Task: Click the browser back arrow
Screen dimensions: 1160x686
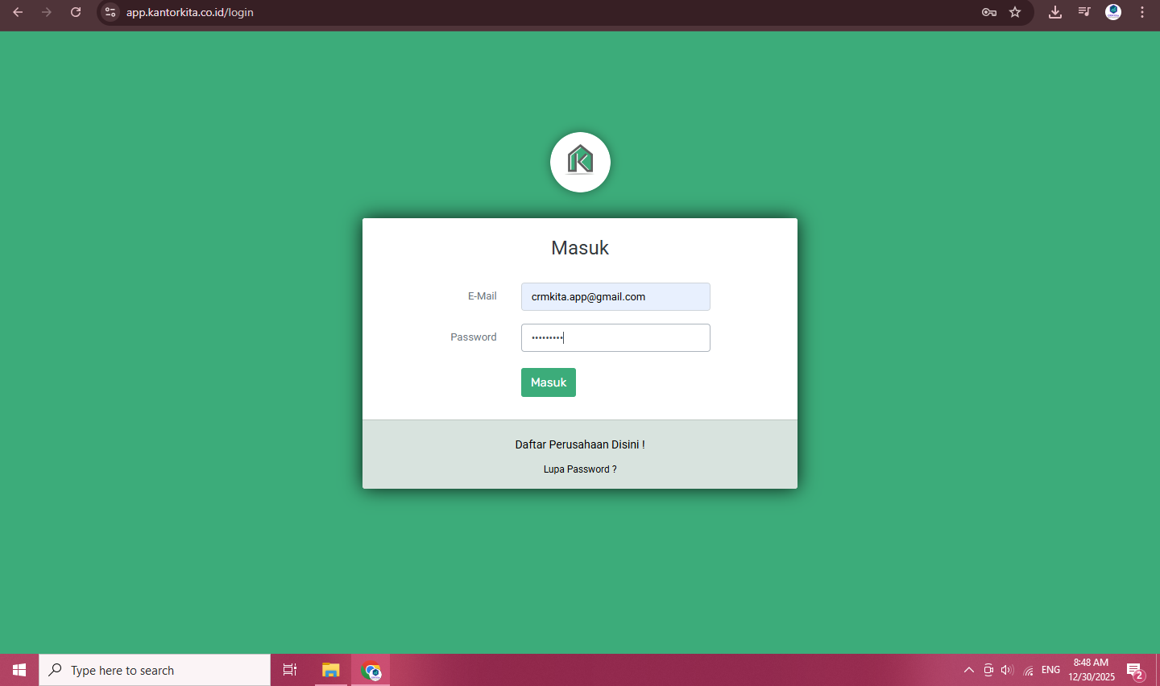Action: click(18, 12)
